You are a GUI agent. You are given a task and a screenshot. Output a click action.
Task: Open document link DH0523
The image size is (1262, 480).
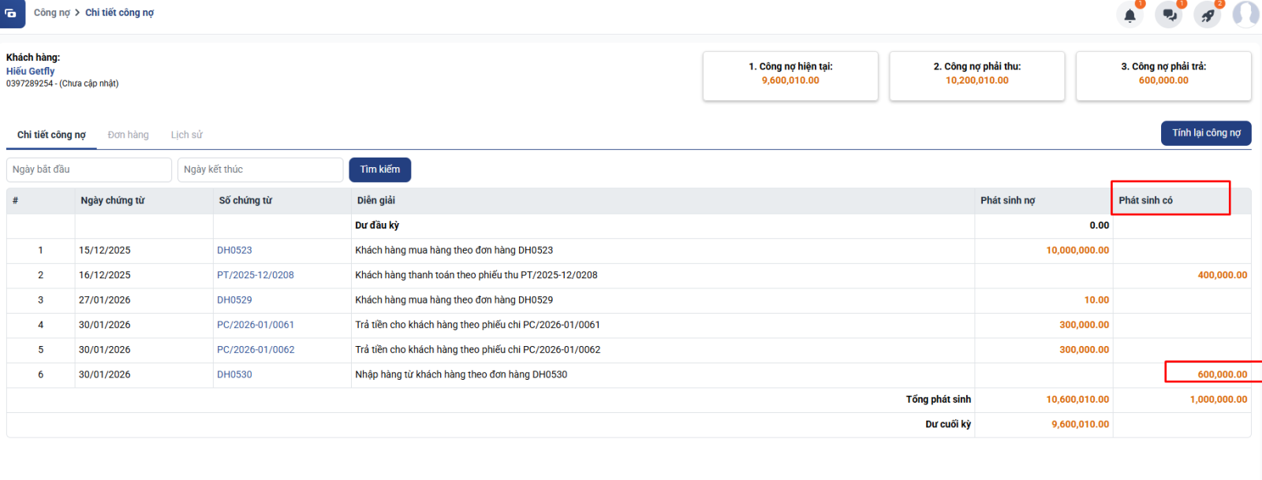point(234,251)
